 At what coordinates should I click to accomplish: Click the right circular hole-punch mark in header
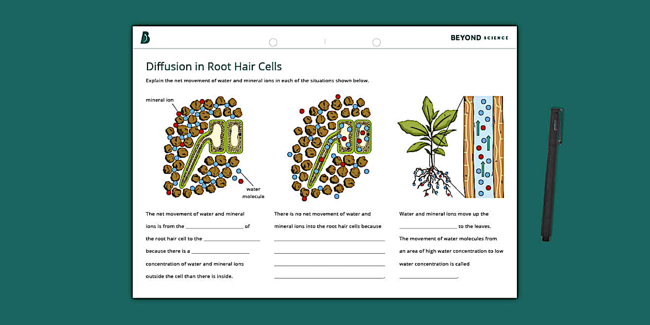coord(377,42)
